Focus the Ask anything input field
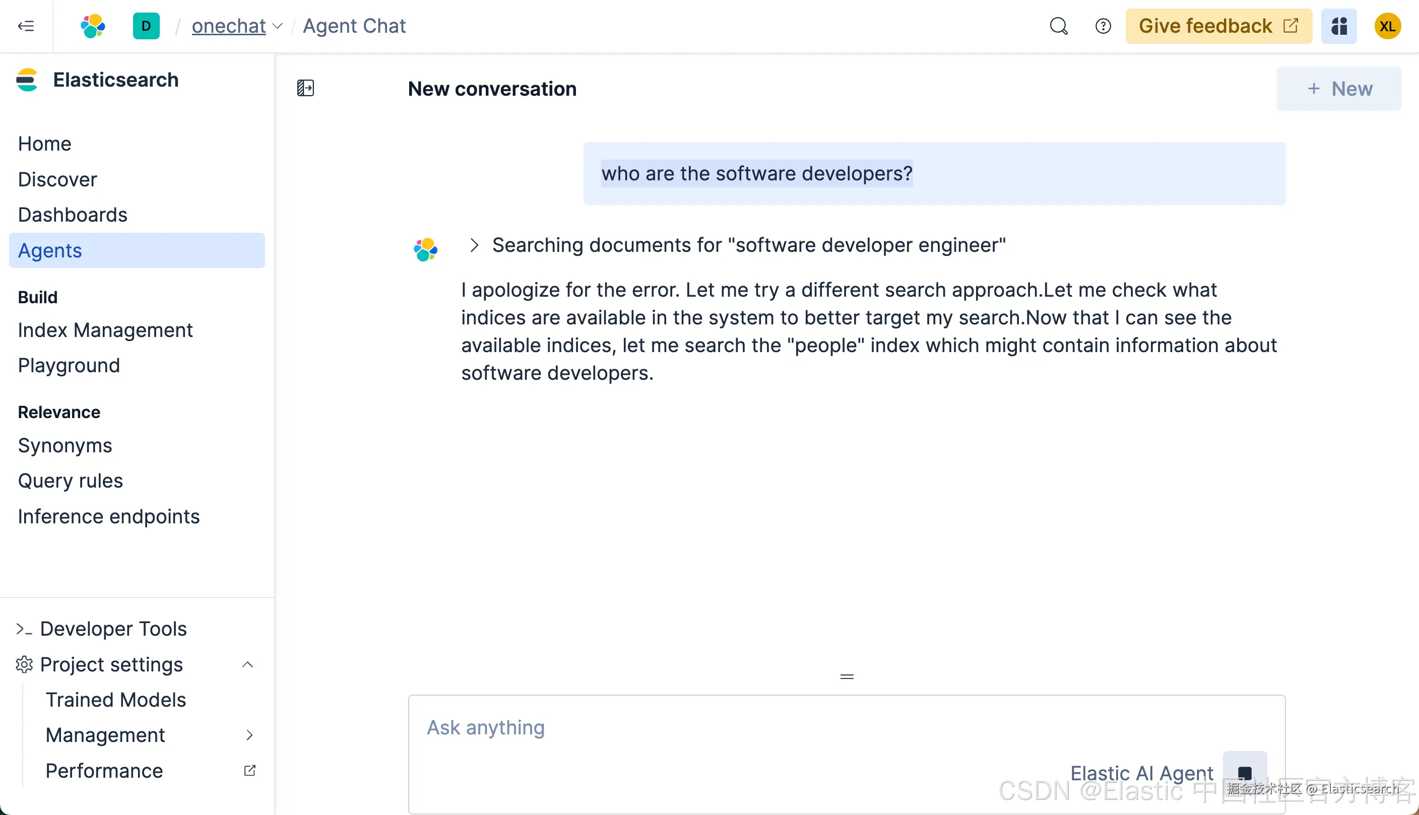This screenshot has height=815, width=1419. pyautogui.click(x=847, y=728)
